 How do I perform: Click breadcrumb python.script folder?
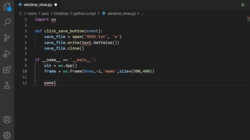click(x=85, y=14)
